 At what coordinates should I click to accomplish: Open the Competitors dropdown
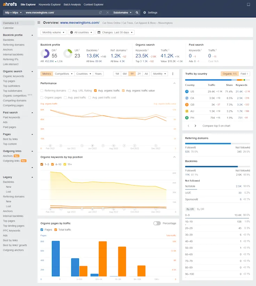point(64,74)
